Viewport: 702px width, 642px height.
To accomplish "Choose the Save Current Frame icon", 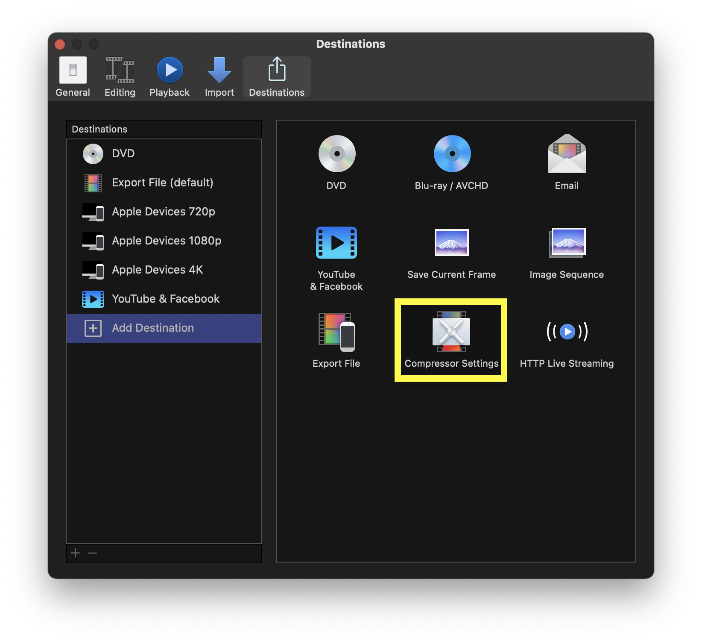I will pyautogui.click(x=452, y=242).
